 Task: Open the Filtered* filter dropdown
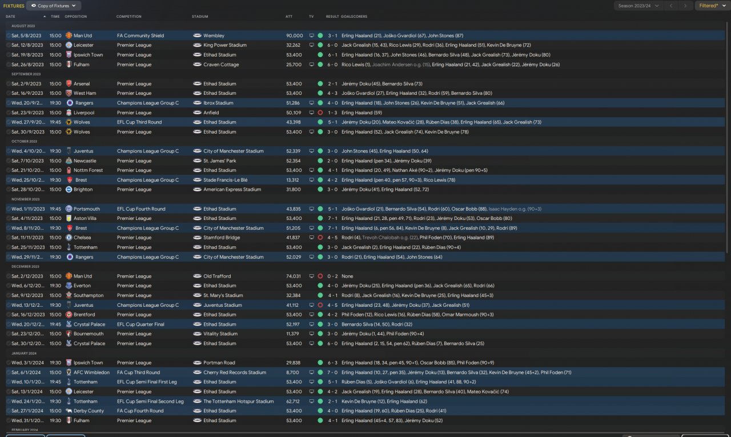click(x=712, y=6)
